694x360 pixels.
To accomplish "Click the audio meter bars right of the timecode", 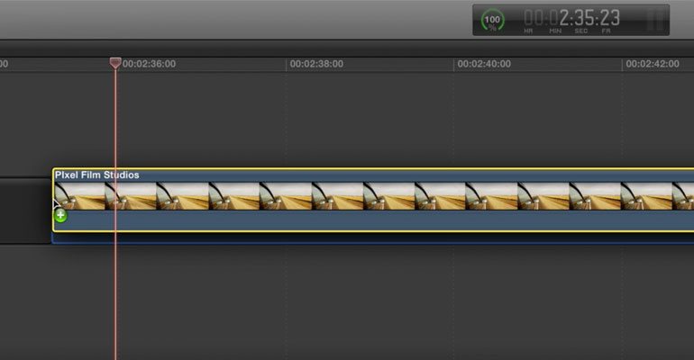I will click(x=654, y=20).
